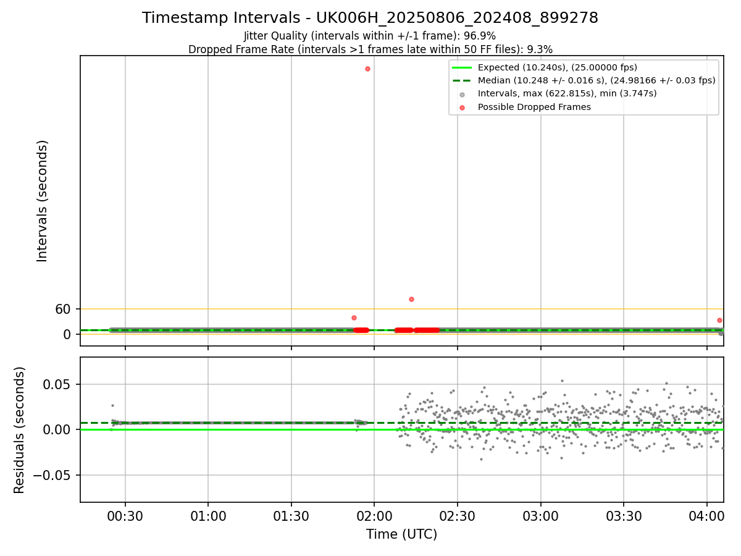The height and width of the screenshot is (556, 741).
Task: Click the 'Time (UTC)' x-axis label
Action: (401, 534)
